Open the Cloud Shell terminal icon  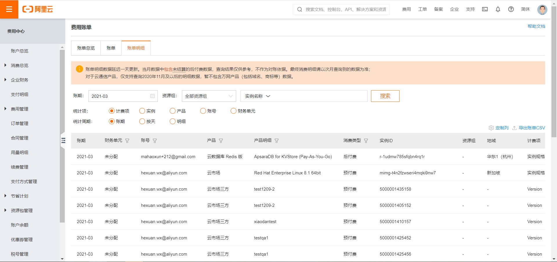pyautogui.click(x=485, y=9)
